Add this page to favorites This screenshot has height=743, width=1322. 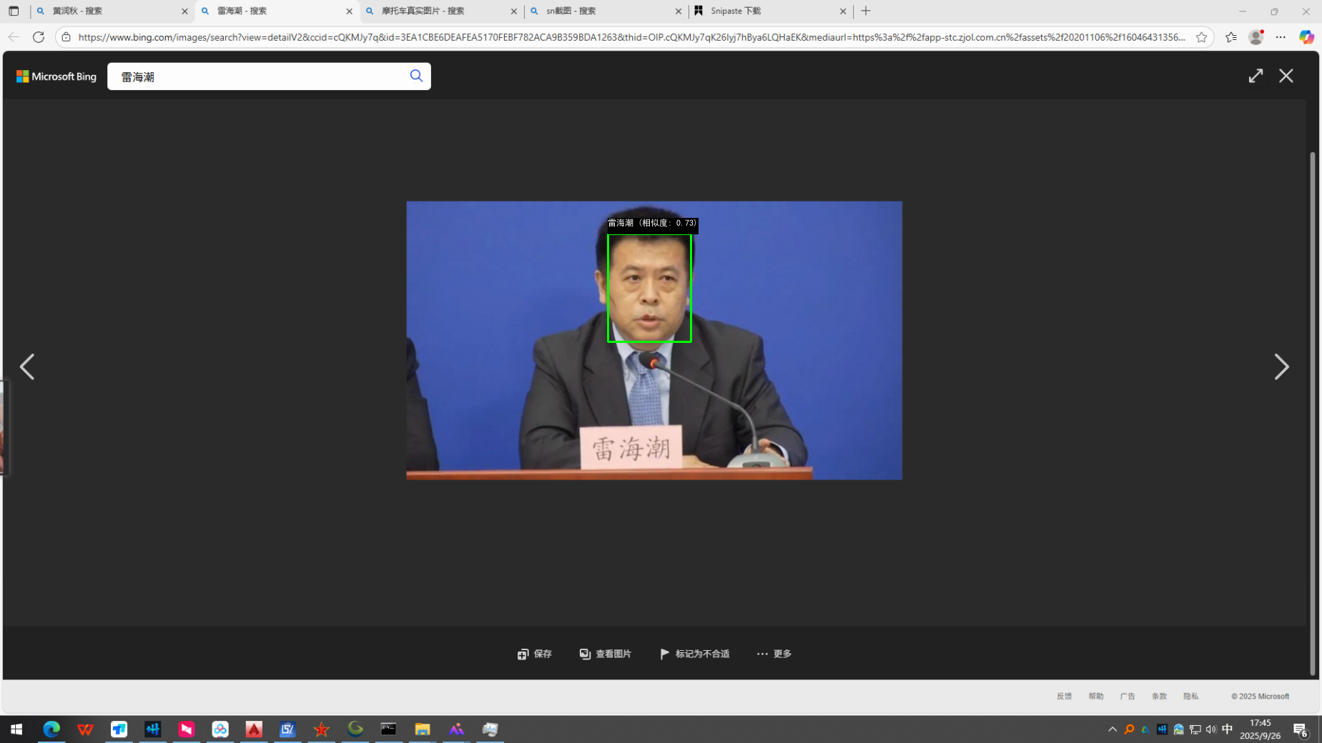click(1201, 37)
